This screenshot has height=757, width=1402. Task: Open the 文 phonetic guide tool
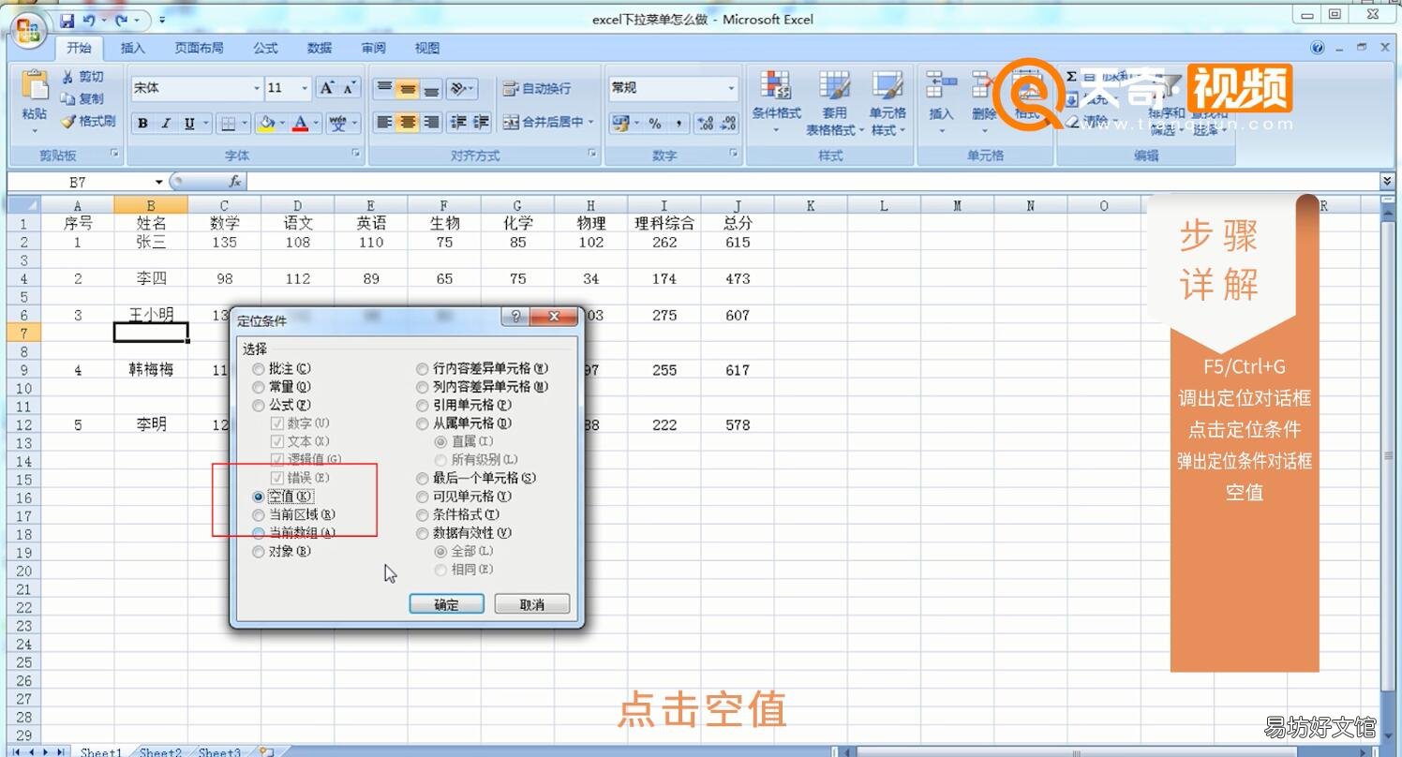(338, 123)
